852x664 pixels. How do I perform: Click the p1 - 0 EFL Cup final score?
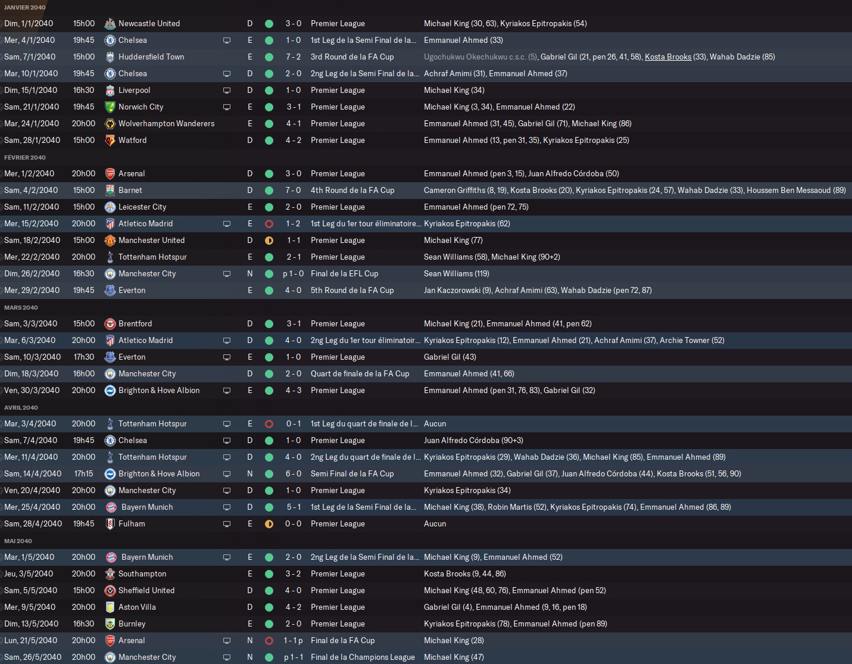click(x=293, y=274)
